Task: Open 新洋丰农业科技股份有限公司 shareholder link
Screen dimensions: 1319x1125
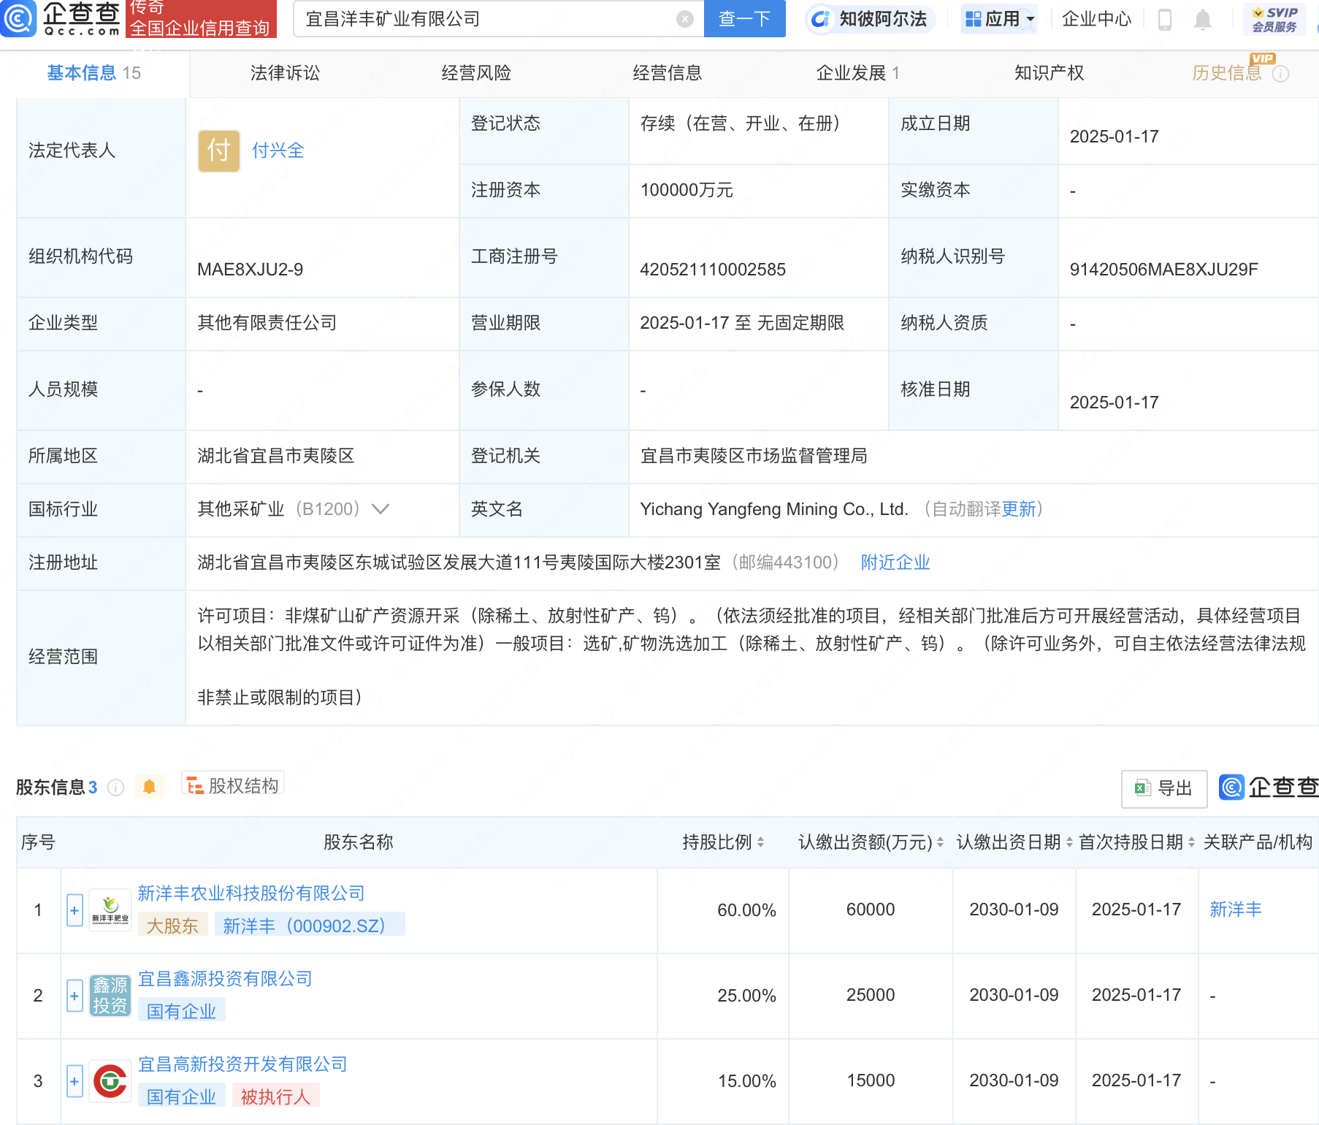Action: pos(251,893)
